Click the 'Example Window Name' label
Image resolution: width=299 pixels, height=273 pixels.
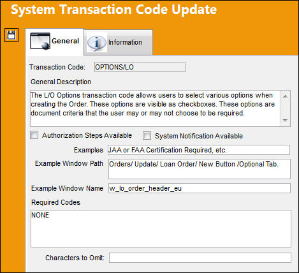[x=67, y=188]
